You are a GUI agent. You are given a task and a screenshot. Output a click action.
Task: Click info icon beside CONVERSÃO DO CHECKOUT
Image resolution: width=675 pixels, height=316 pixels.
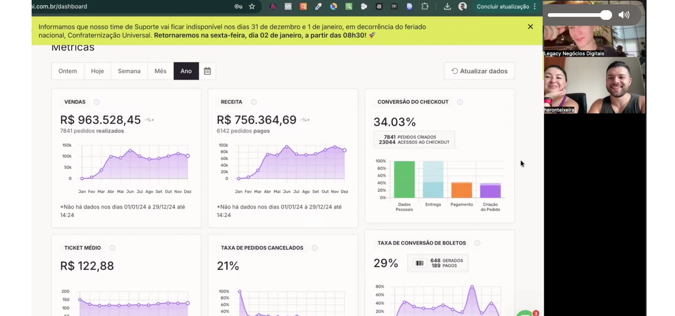coord(460,102)
